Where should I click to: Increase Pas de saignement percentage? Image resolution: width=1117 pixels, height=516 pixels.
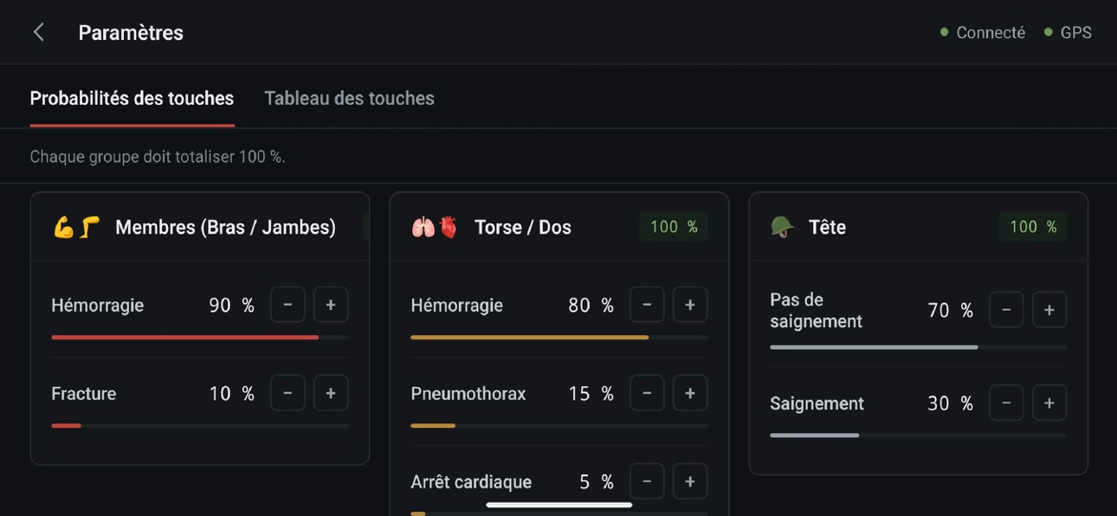coord(1049,310)
